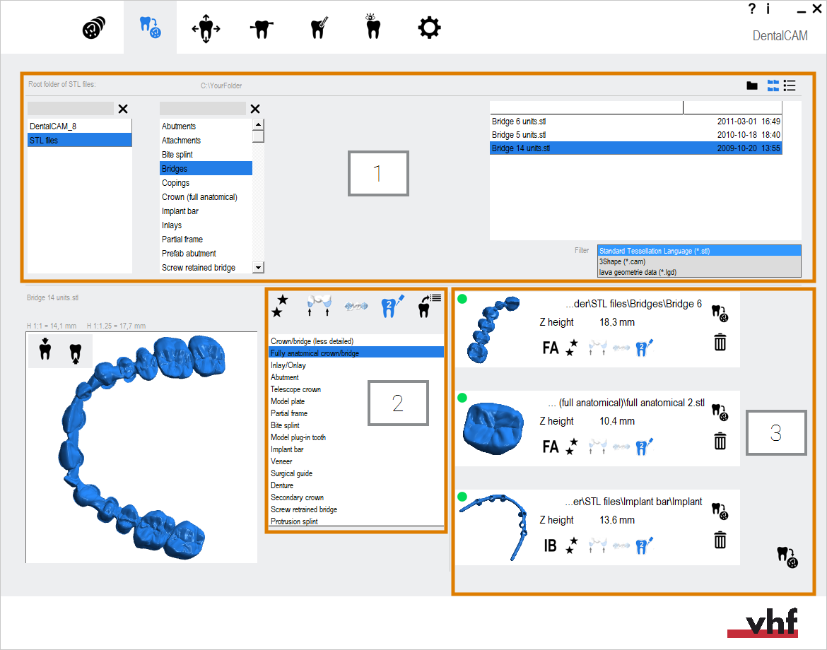Viewport: 827px width, 650px height.
Task: Click the Bridge 6 job thumbnail
Action: 493,329
